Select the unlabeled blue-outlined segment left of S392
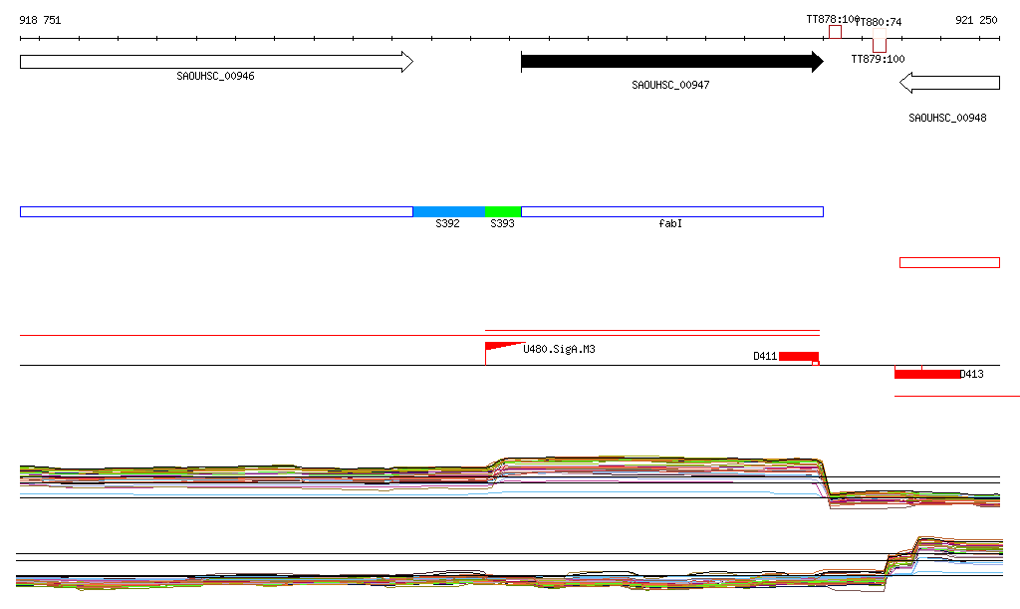 point(215,211)
